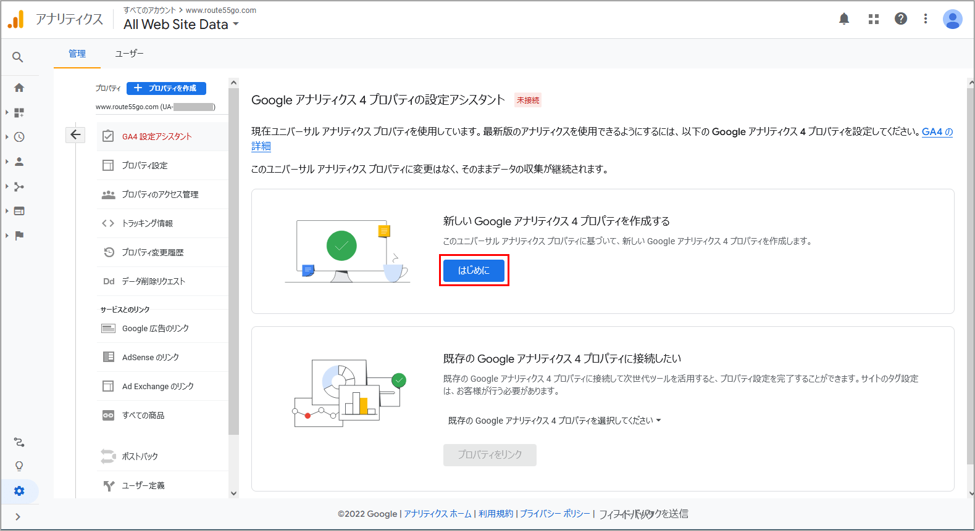Select GA4 設定アシスタント menu item
Viewport: 975px width, 531px height.
(162, 136)
